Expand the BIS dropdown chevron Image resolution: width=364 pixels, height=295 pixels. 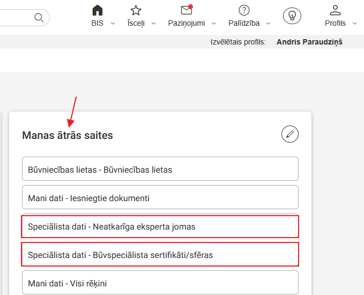click(113, 24)
